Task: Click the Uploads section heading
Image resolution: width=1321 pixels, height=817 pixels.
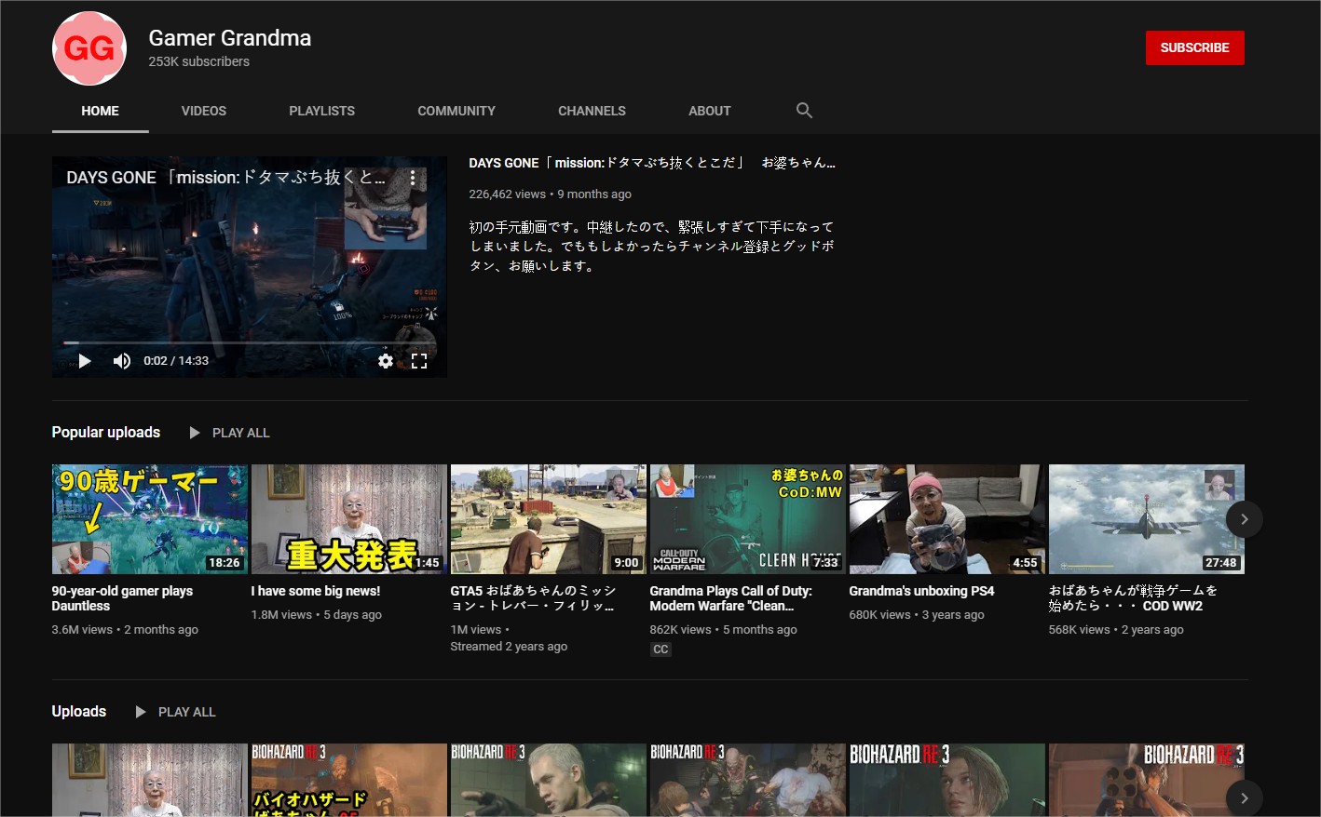Action: [x=79, y=711]
